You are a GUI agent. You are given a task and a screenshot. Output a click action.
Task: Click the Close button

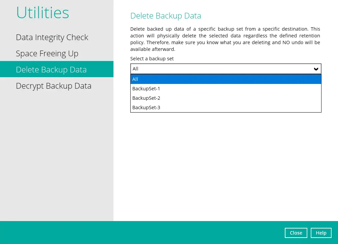[296, 233]
